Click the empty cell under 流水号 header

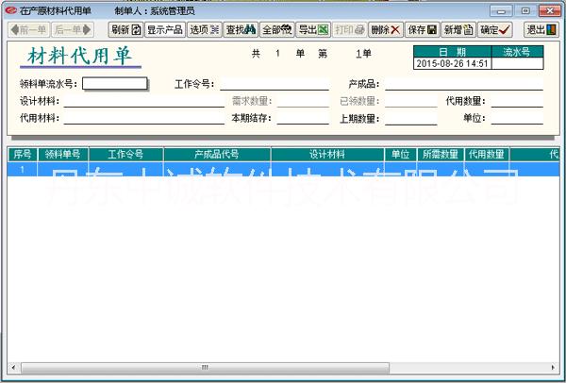517,63
